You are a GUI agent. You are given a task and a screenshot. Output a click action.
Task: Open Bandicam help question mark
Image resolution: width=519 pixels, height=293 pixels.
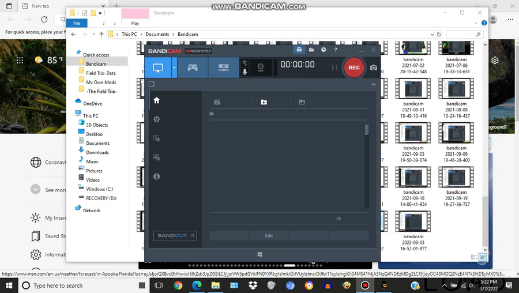coord(336,50)
